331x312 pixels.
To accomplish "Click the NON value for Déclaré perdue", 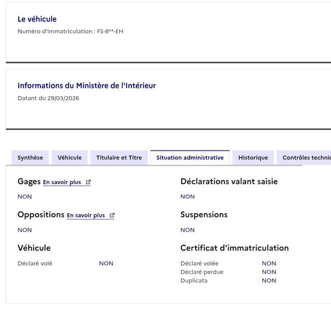I will point(269,272).
